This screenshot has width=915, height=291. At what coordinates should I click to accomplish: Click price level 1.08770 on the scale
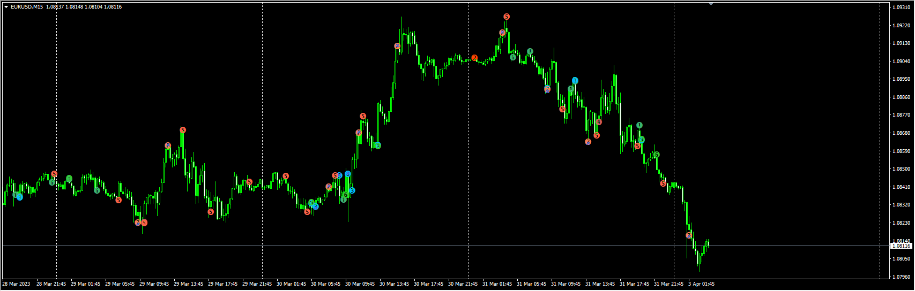pyautogui.click(x=902, y=115)
